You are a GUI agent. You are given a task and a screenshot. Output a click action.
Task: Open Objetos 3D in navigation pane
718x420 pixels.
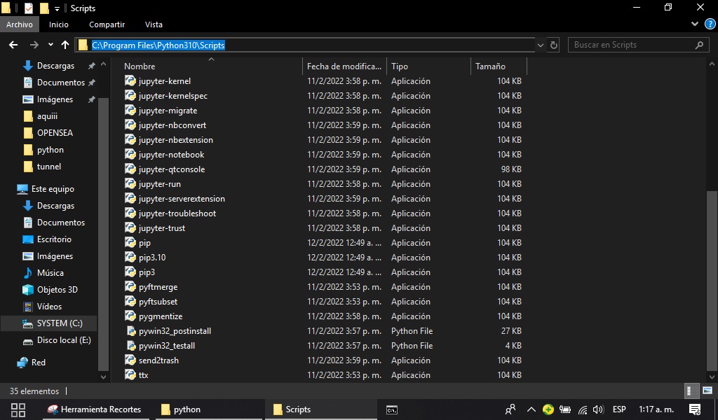(57, 290)
